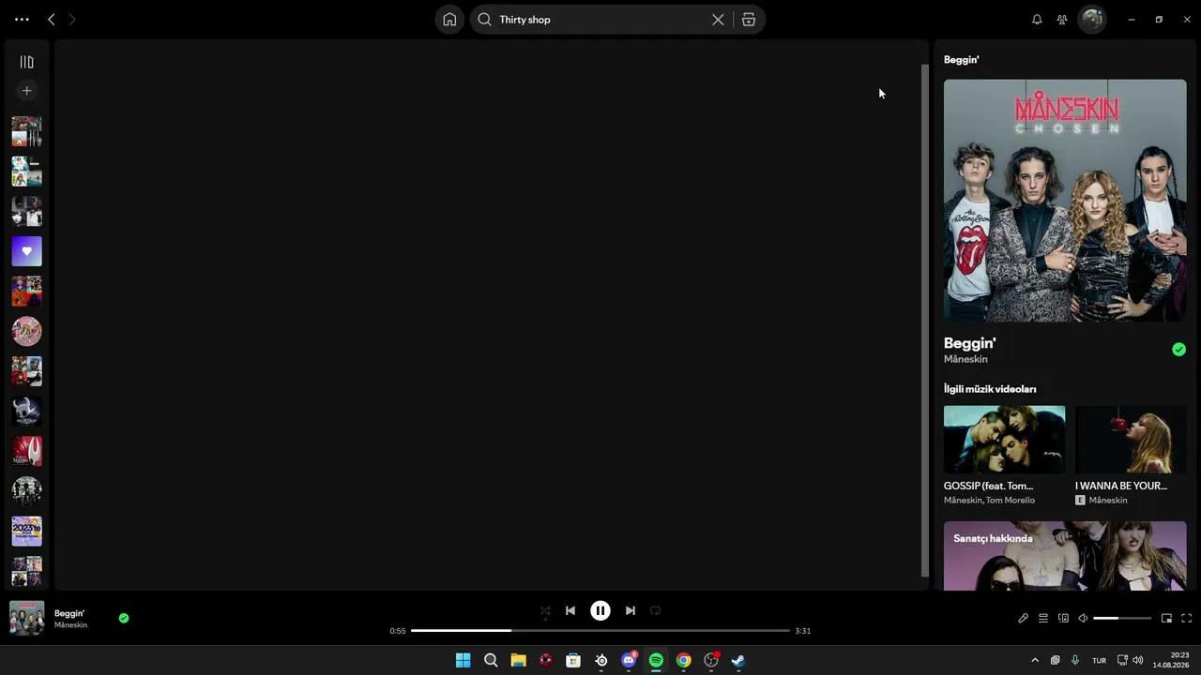This screenshot has width=1201, height=675.
Task: Go forward with the right arrow
Action: point(72,19)
